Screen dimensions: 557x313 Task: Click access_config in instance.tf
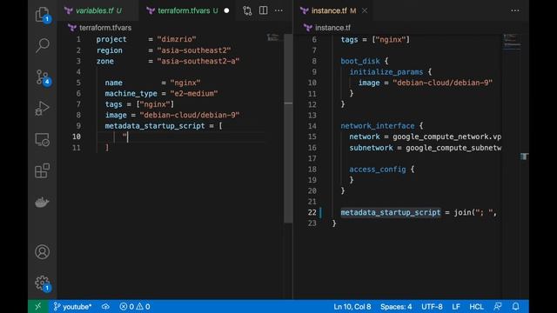378,170
